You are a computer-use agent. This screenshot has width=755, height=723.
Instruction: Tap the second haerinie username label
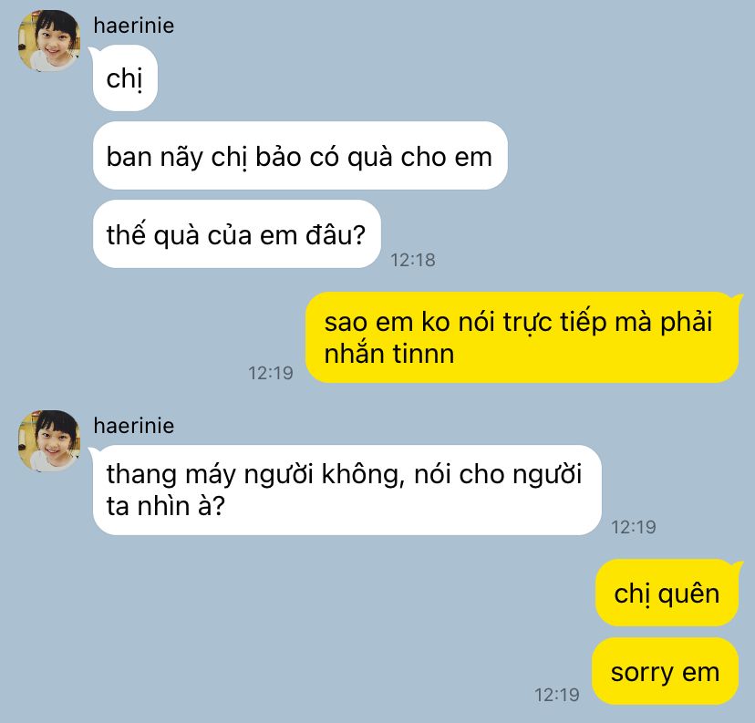pos(133,426)
